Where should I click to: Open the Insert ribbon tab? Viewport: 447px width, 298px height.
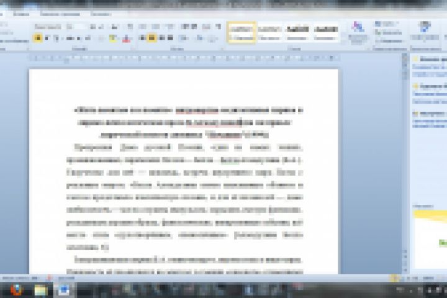tap(21, 14)
